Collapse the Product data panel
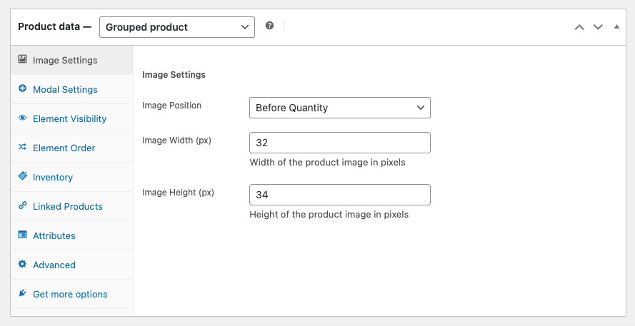635x326 pixels. [x=617, y=27]
